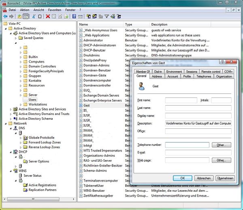This screenshot has width=243, height=210.
Task: Click the action pane icon right of Help
Action: click(x=80, y=16)
